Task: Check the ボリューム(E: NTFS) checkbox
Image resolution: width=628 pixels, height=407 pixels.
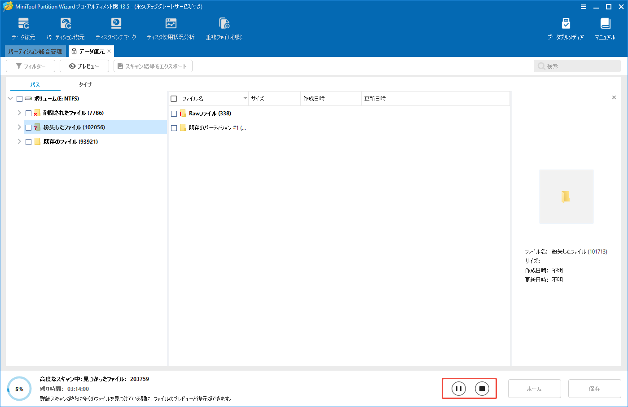Action: pyautogui.click(x=19, y=98)
